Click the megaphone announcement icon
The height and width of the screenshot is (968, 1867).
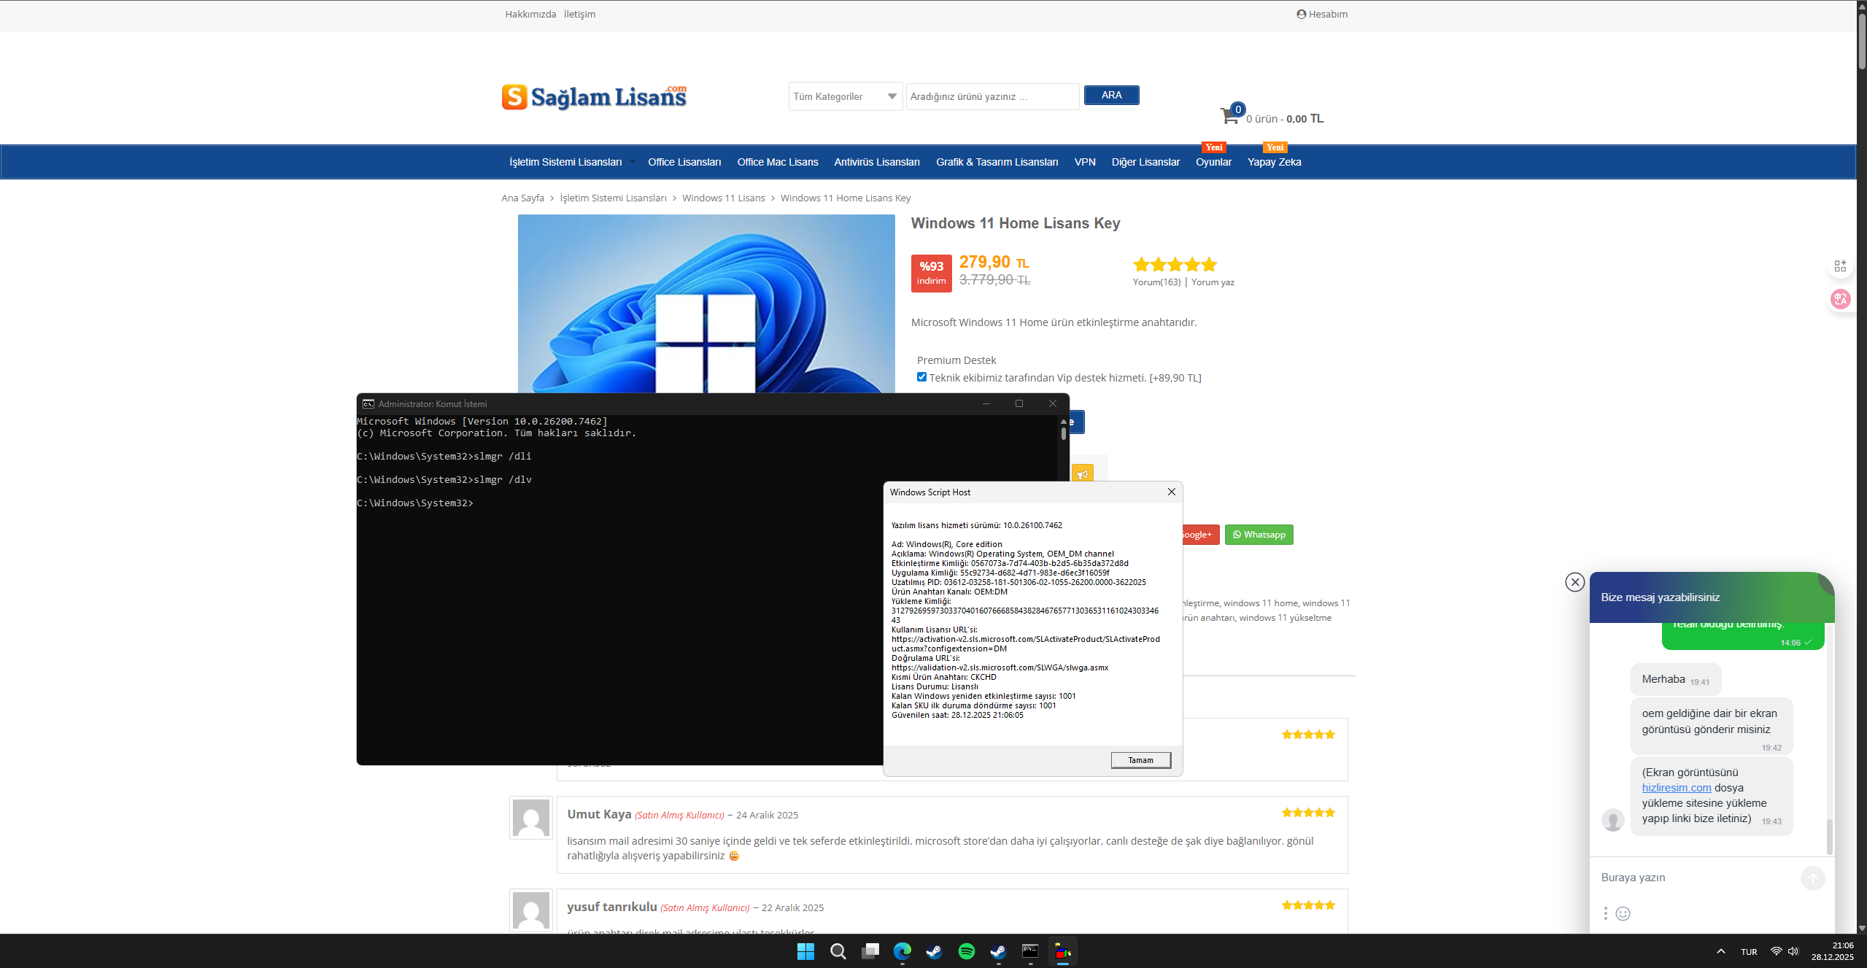click(x=1083, y=474)
